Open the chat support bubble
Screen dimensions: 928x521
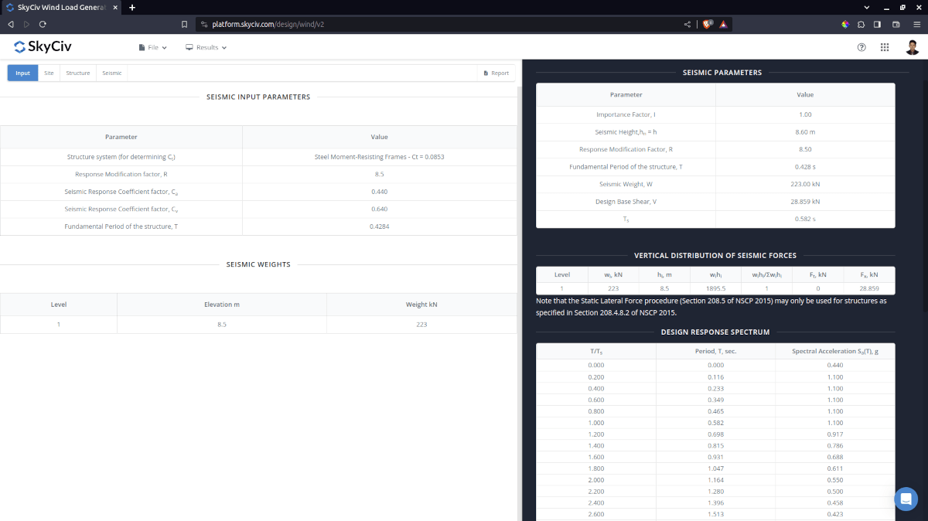click(906, 499)
